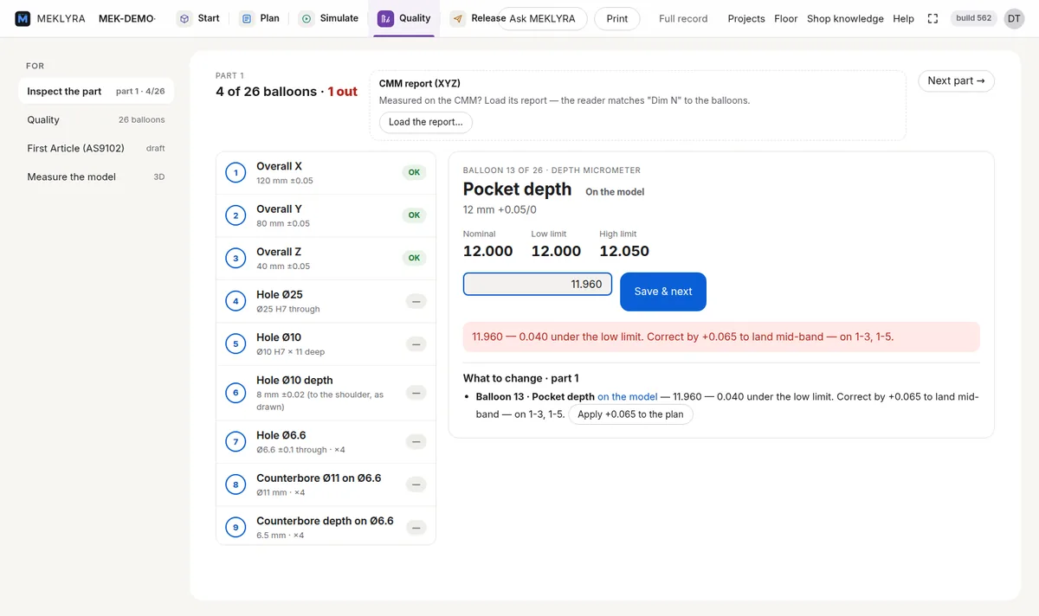Open the Start stage icon
The image size is (1039, 616).
point(184,18)
